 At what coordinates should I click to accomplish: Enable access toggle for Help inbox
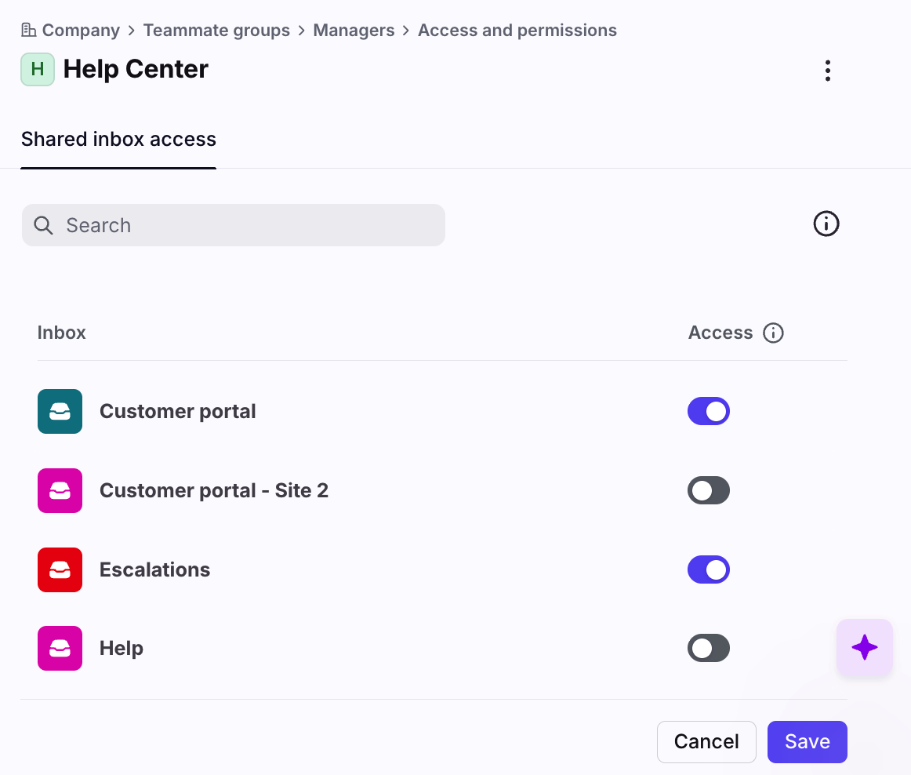click(708, 648)
